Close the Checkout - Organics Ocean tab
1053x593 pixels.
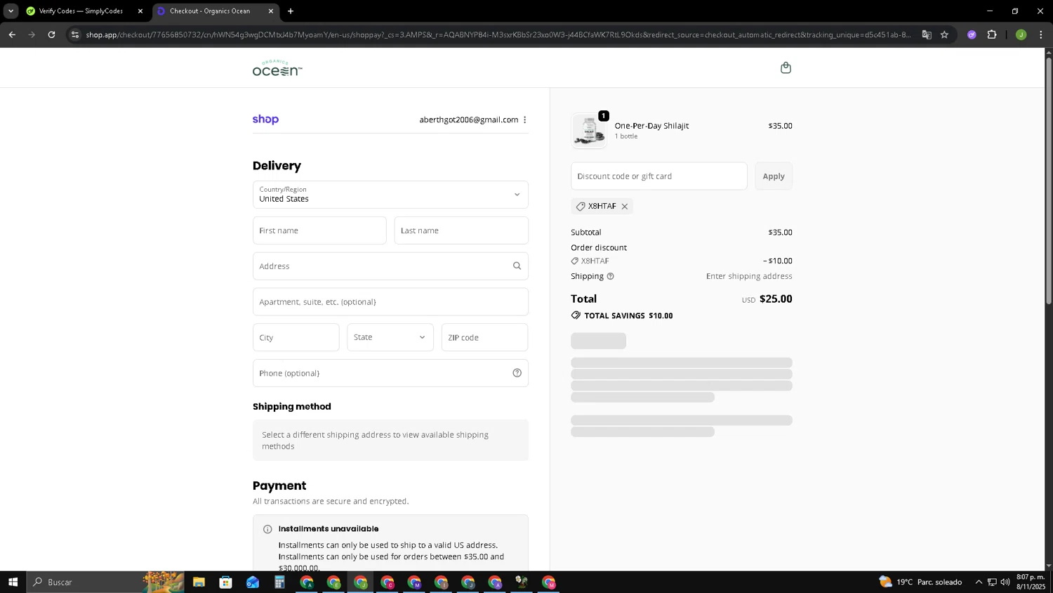pyautogui.click(x=271, y=11)
